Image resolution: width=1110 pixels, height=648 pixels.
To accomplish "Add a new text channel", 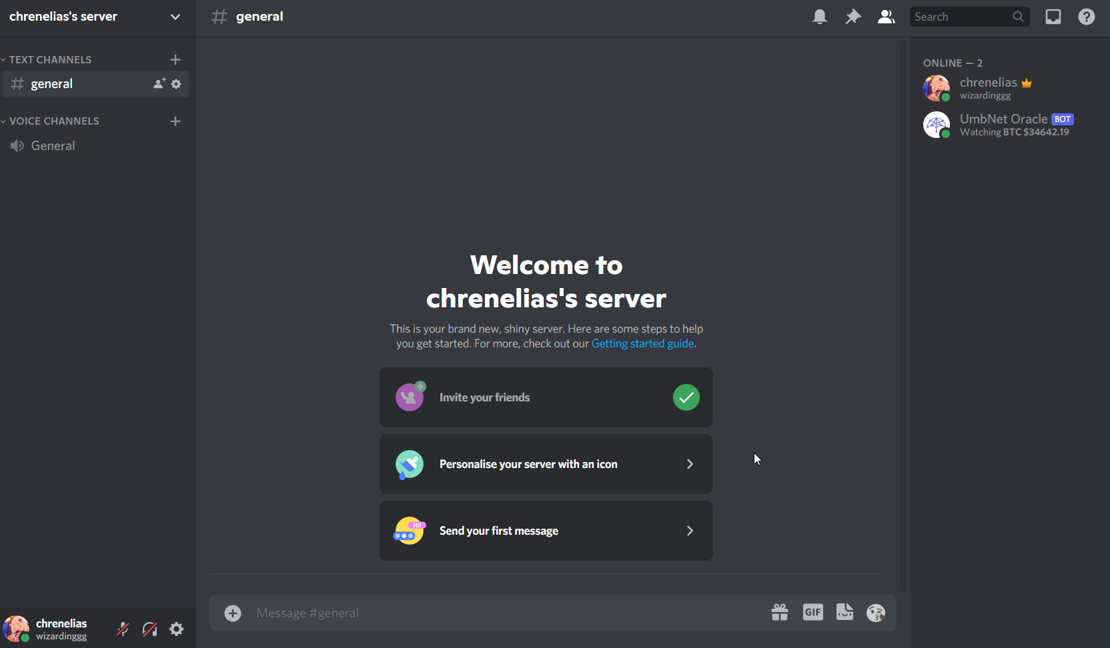I will point(175,59).
